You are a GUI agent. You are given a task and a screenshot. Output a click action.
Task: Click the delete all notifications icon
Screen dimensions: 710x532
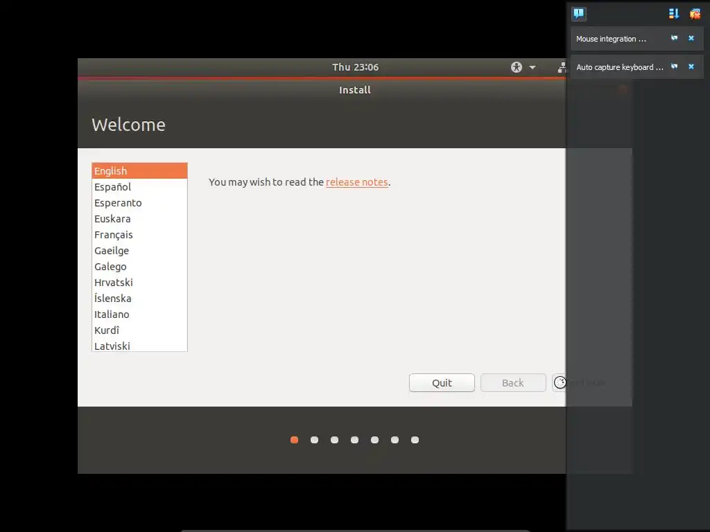(695, 14)
